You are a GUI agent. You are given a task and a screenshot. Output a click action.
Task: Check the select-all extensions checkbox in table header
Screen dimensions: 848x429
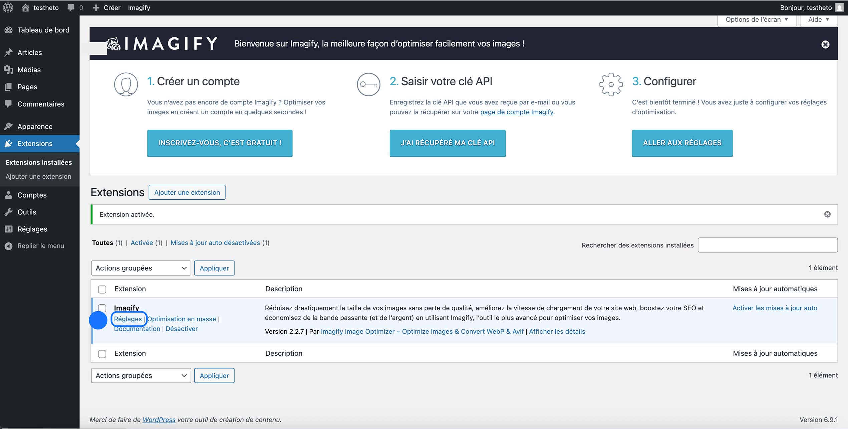click(x=102, y=289)
